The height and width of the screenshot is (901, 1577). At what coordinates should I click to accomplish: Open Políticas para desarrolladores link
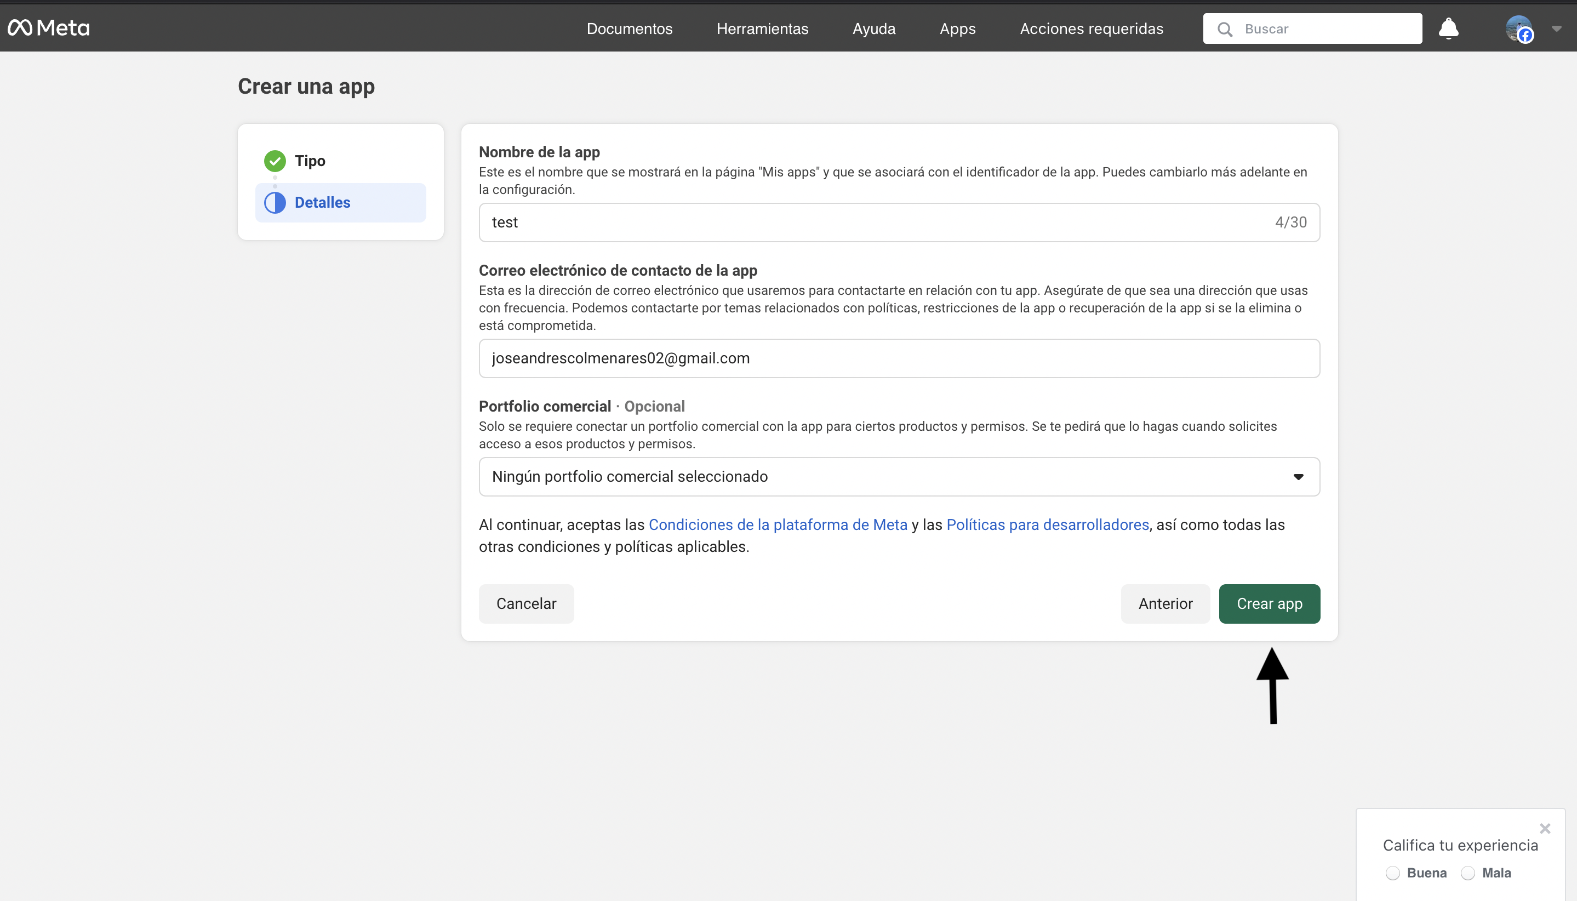point(1048,524)
